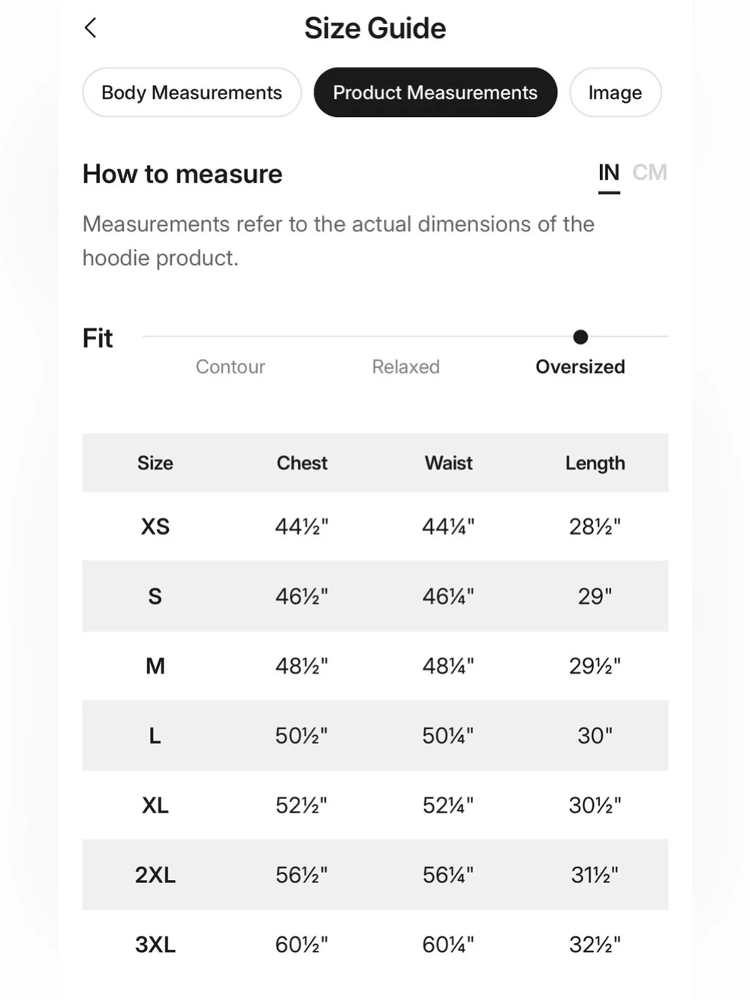Click the Oversized fit label
The width and height of the screenshot is (750, 1001).
click(580, 366)
